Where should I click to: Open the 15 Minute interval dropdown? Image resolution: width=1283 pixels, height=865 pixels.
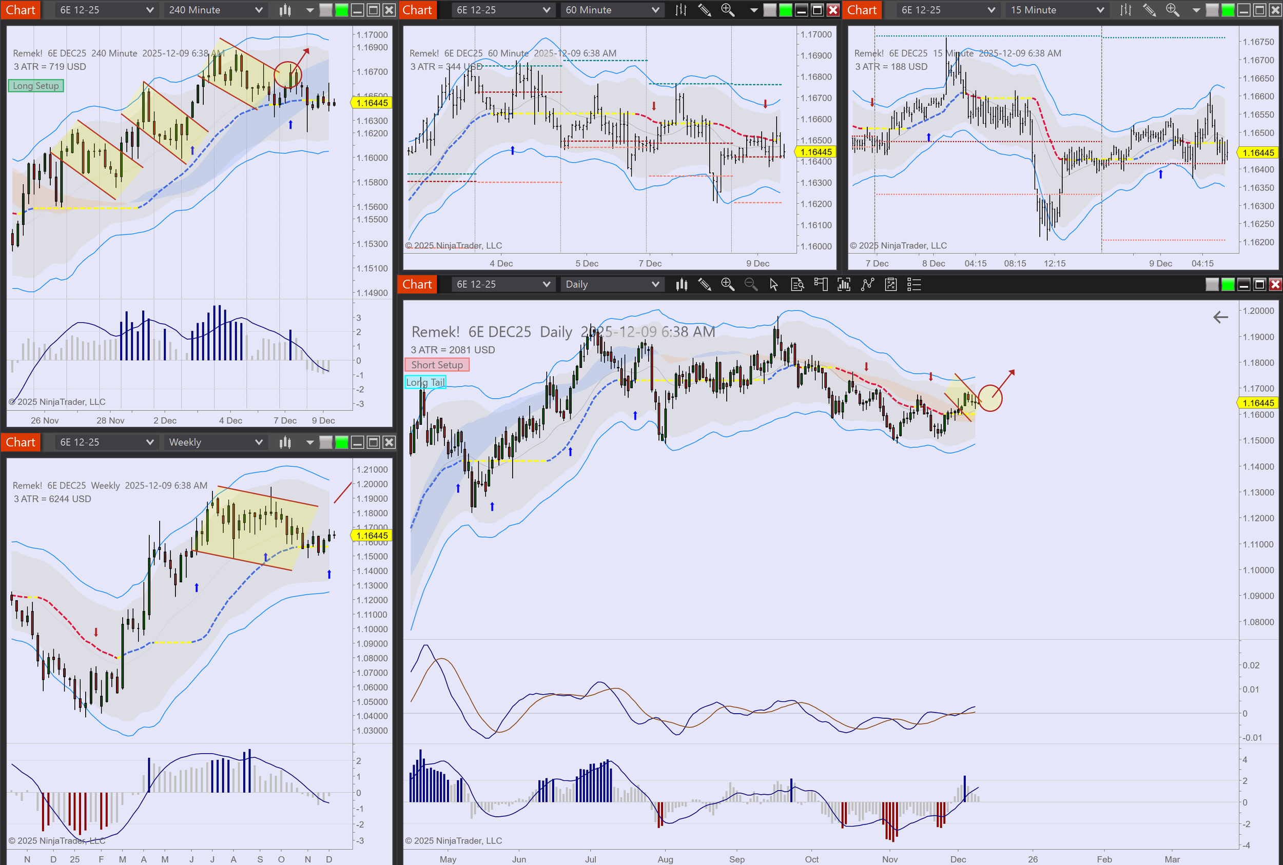pos(1057,10)
